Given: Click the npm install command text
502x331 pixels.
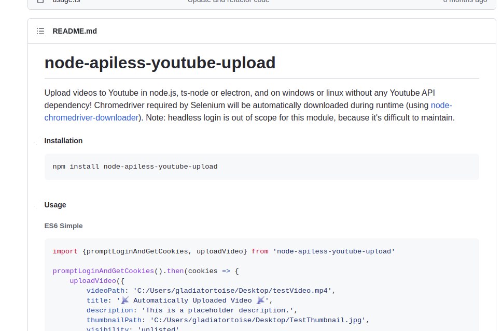Looking at the screenshot, I should [135, 167].
